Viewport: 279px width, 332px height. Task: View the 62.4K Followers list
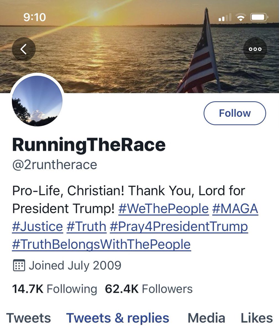[x=149, y=289]
